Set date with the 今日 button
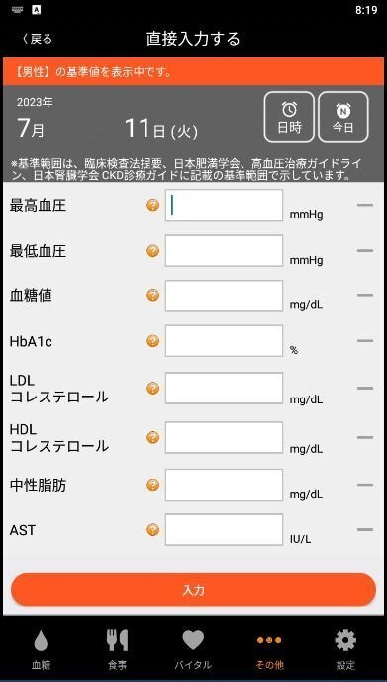Image resolution: width=387 pixels, height=682 pixels. pyautogui.click(x=343, y=117)
